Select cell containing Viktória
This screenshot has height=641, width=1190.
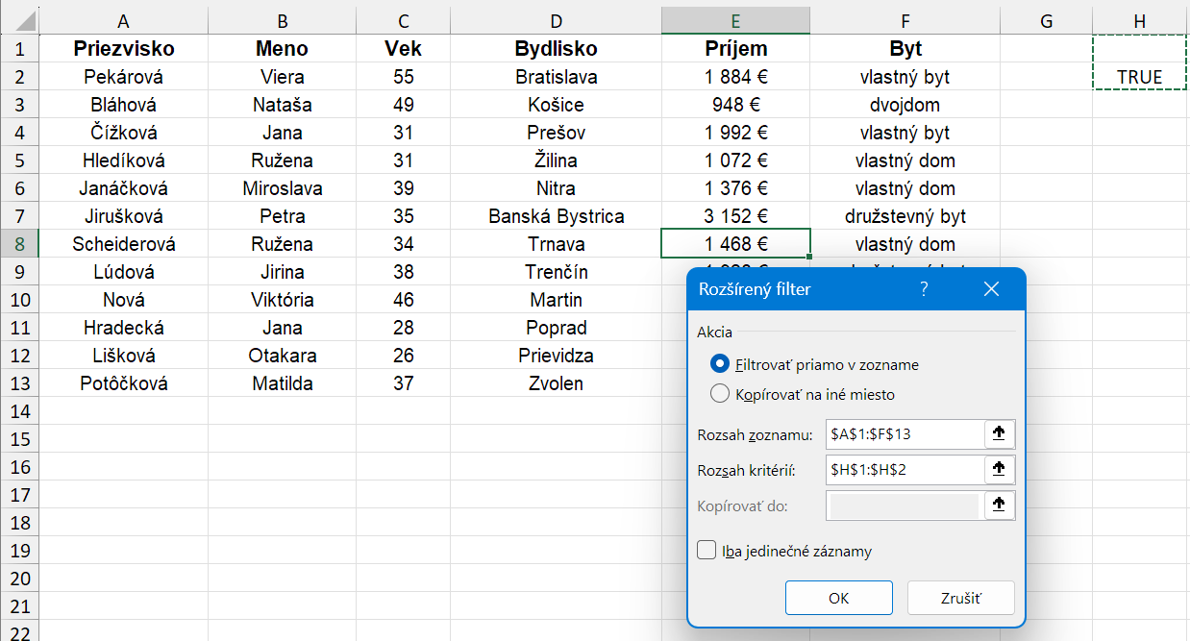282,300
